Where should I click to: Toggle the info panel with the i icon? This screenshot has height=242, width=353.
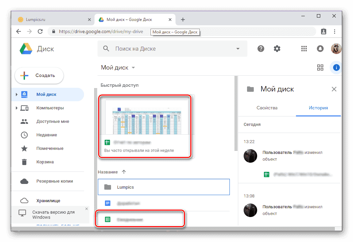tap(336, 68)
